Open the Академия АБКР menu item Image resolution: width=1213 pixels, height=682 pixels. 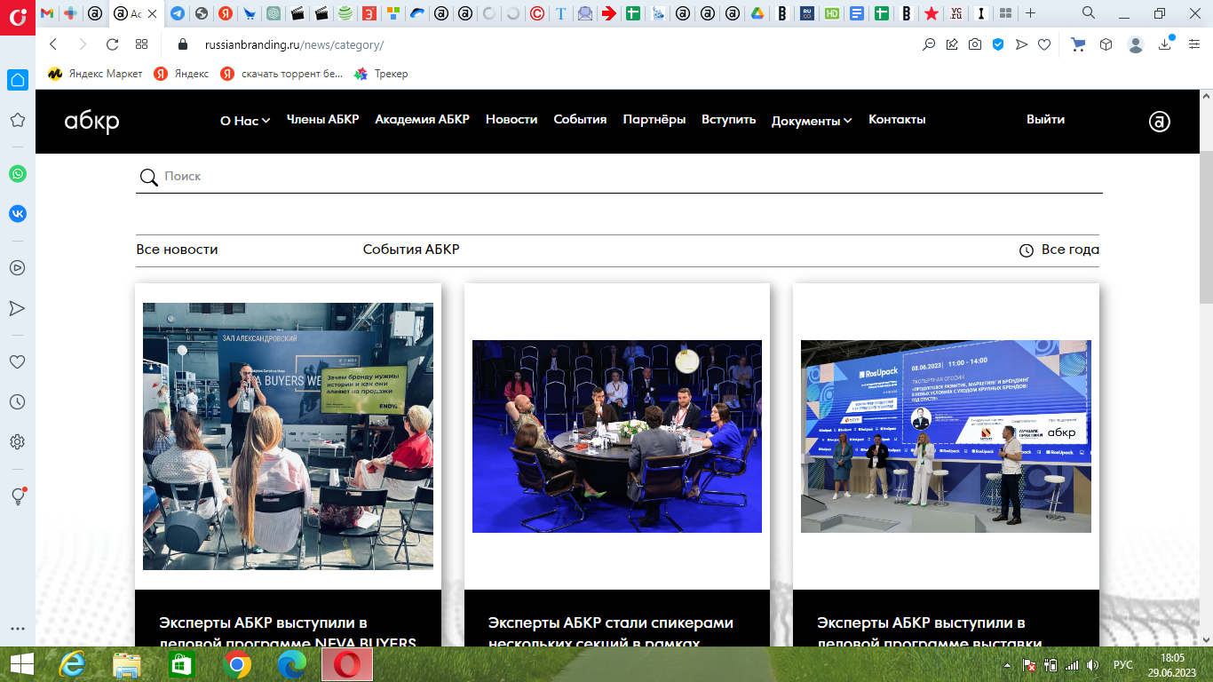click(422, 119)
